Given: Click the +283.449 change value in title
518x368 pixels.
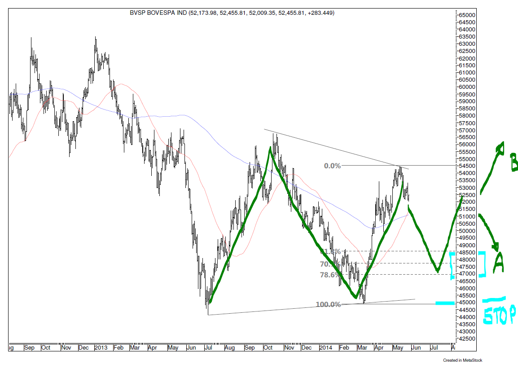Looking at the screenshot, I should click(320, 13).
